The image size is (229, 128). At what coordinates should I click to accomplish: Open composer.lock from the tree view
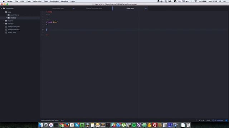14,30
